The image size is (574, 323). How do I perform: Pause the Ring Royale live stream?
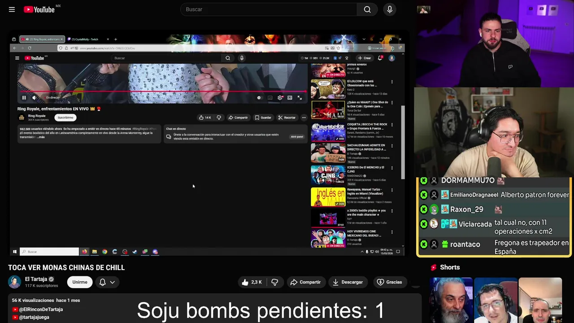click(x=24, y=97)
